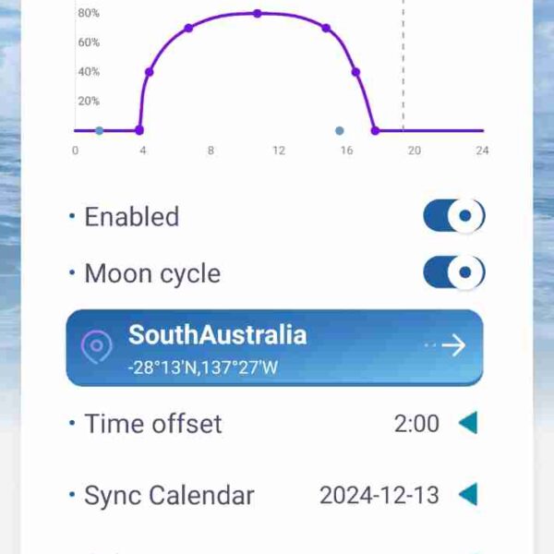Viewport: 554px width, 554px height.
Task: Select the curve point right of the peak
Action: (x=326, y=28)
